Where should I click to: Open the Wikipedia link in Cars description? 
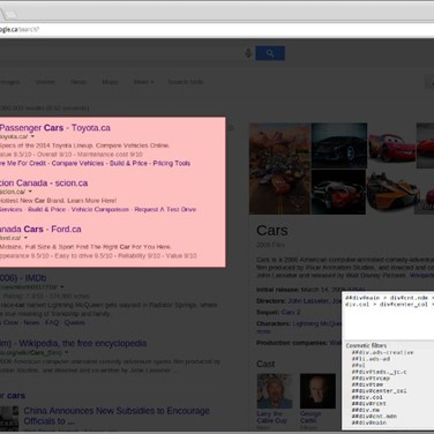point(422,275)
